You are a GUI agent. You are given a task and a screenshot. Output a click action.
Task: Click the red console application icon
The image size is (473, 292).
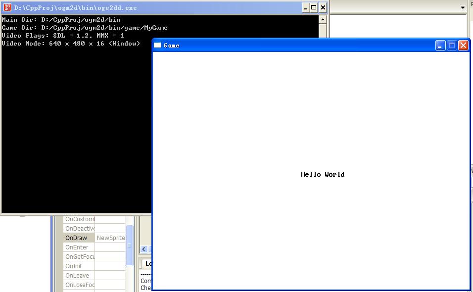click(x=7, y=7)
